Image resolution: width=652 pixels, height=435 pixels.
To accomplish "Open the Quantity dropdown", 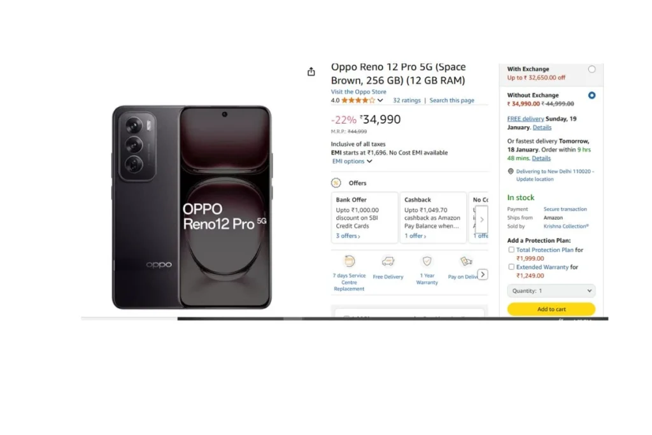I will 551,290.
